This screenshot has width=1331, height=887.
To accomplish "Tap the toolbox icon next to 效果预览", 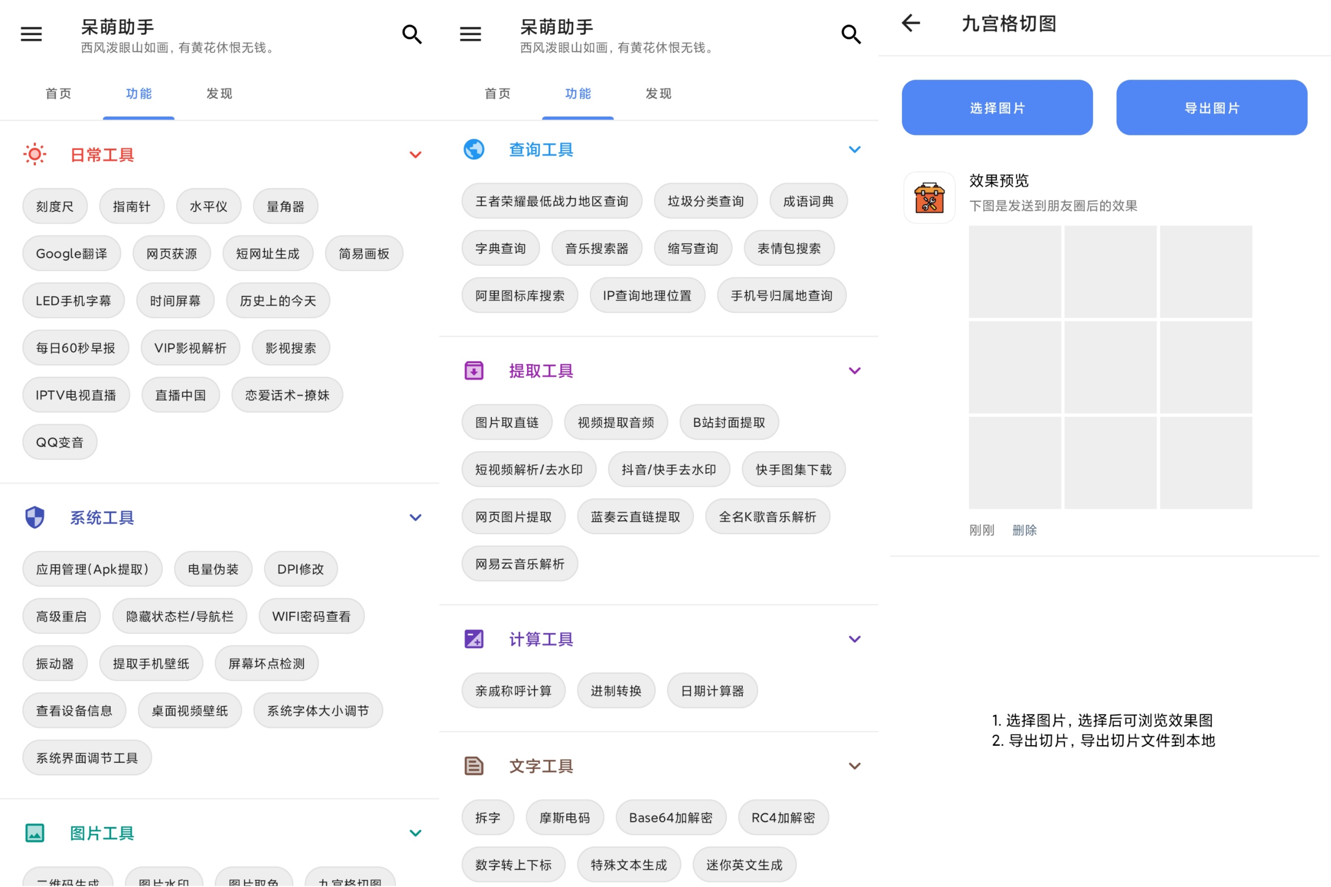I will (x=929, y=199).
